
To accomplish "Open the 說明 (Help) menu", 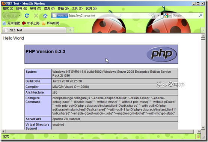I will tap(91, 9).
